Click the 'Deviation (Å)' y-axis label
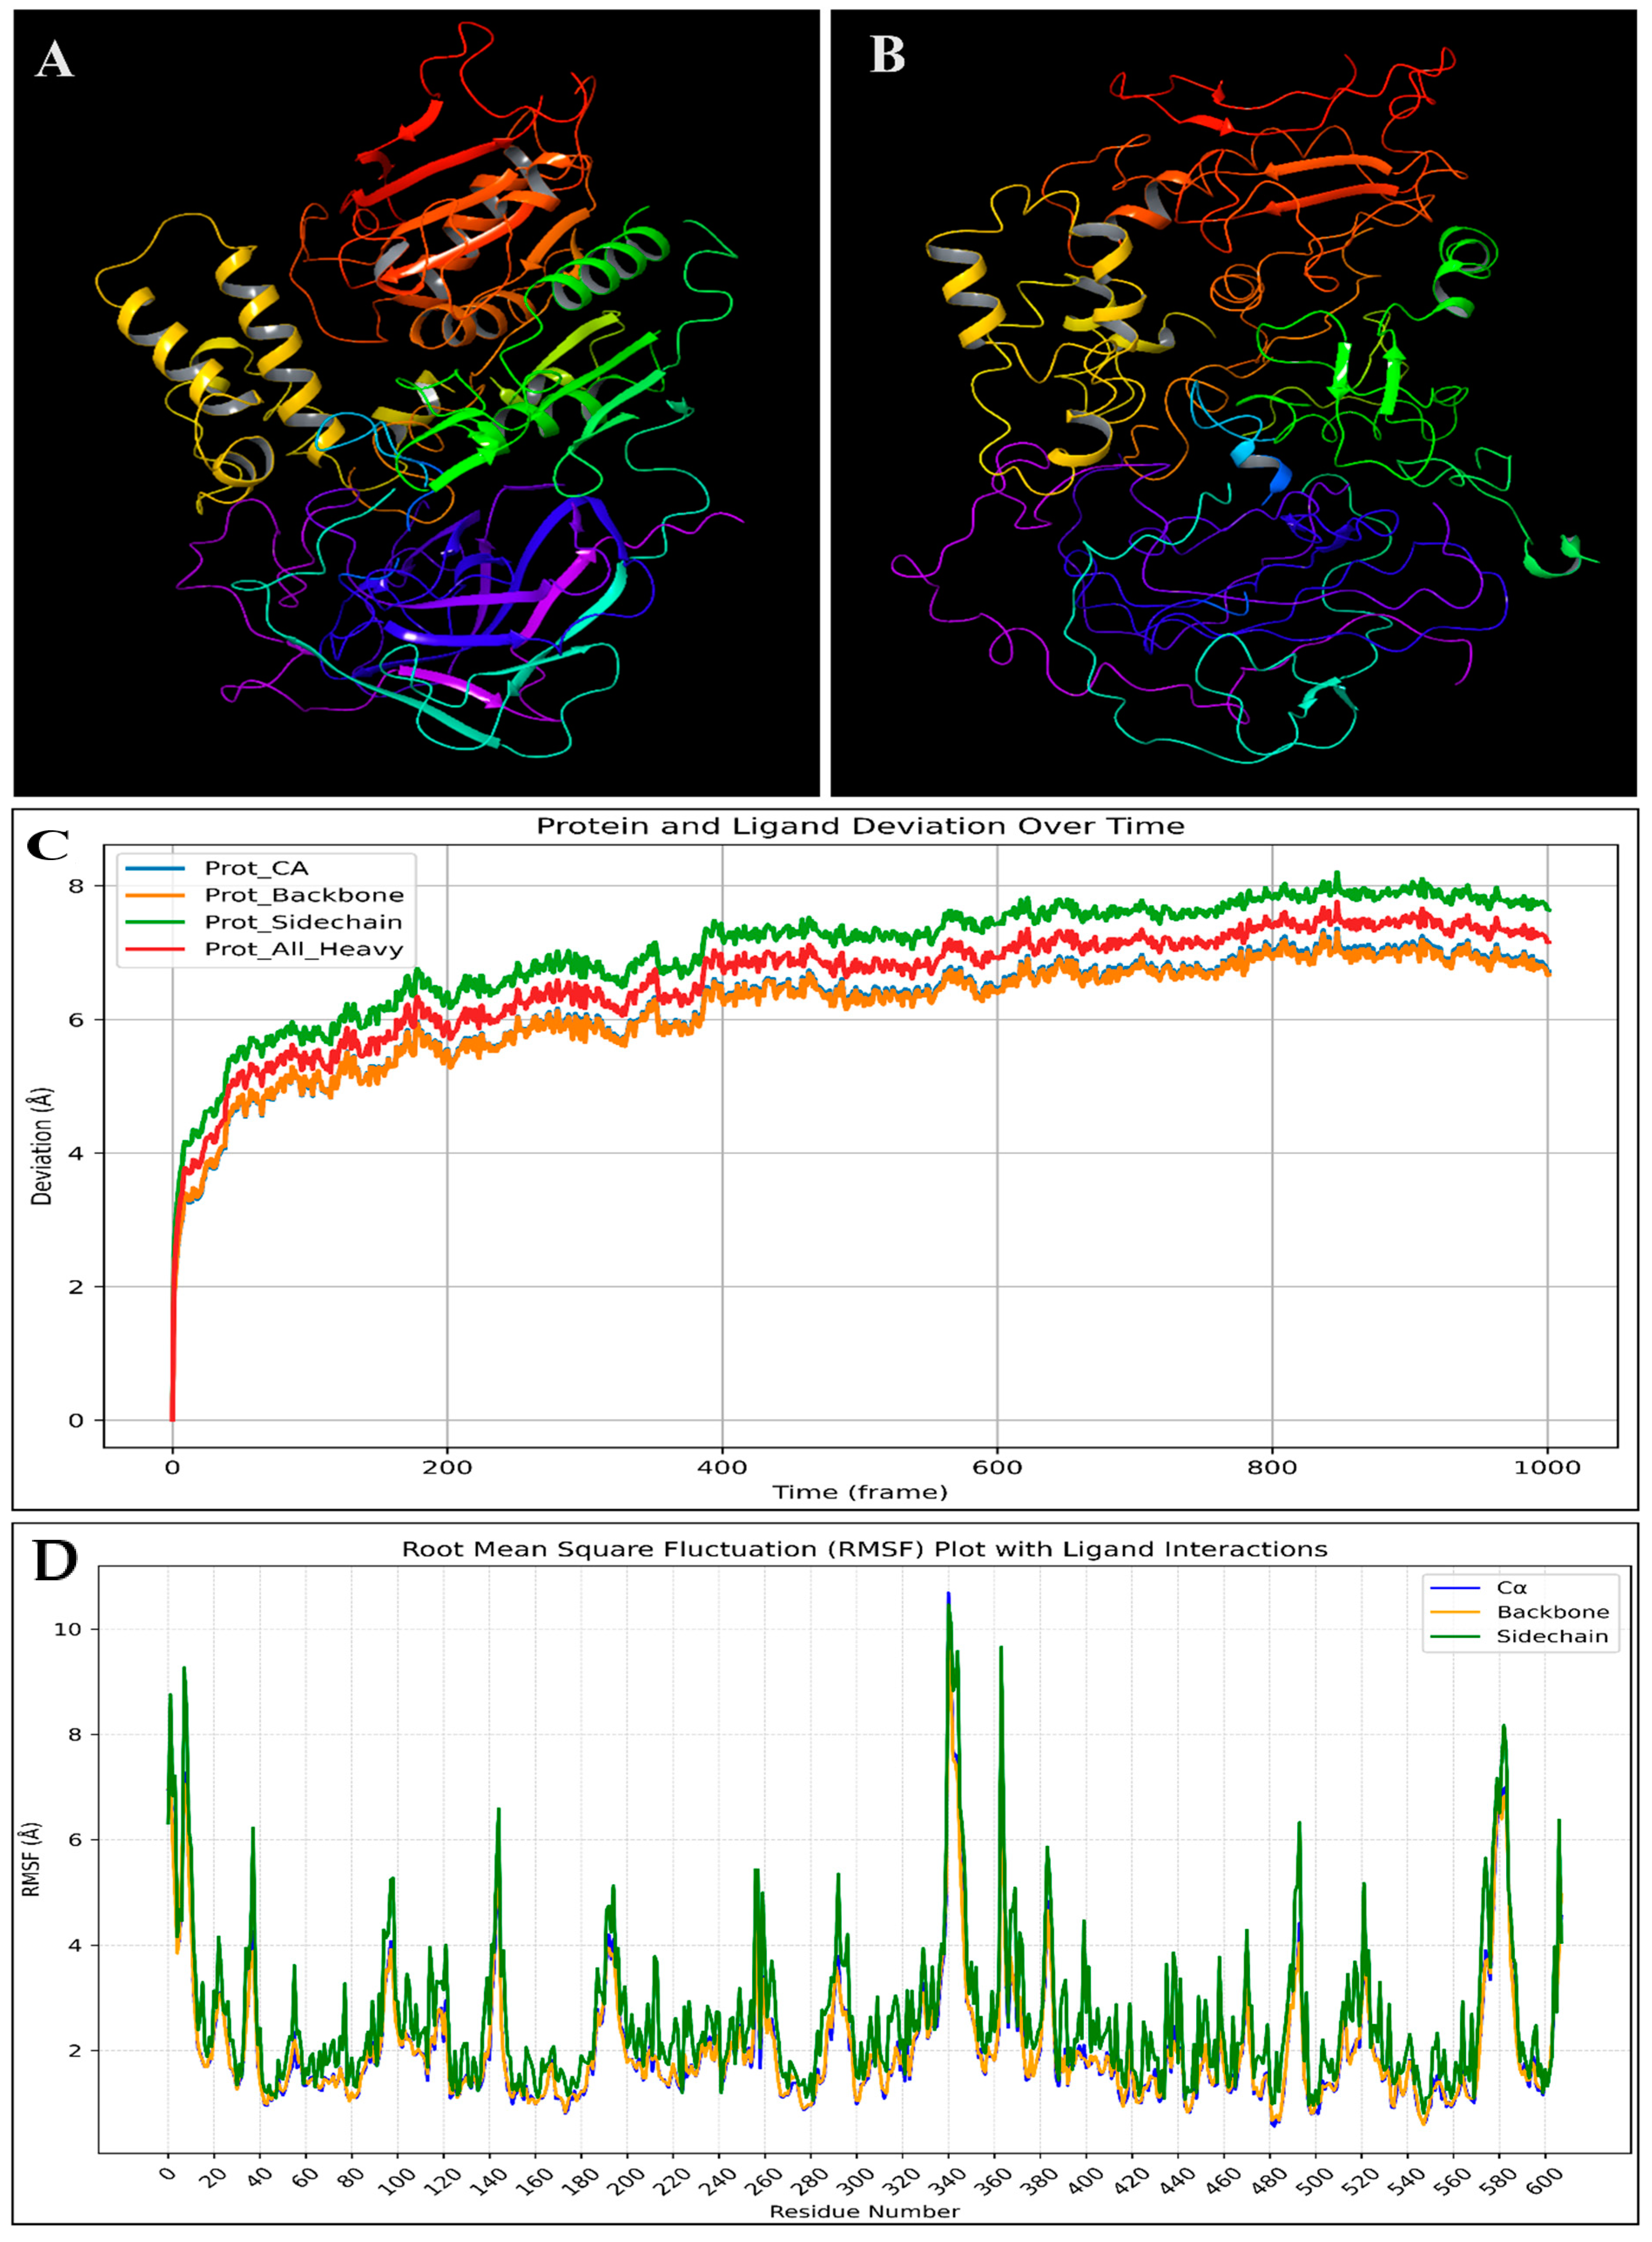Viewport: 1652px width, 2242px height. pyautogui.click(x=42, y=1147)
